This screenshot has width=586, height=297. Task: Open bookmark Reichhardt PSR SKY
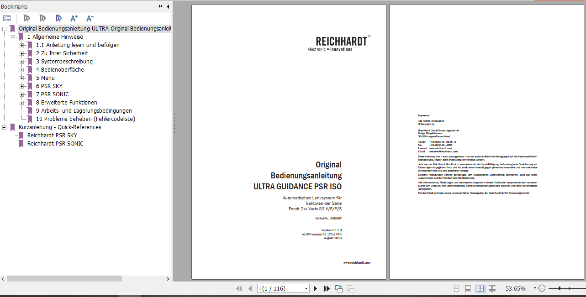click(x=52, y=135)
